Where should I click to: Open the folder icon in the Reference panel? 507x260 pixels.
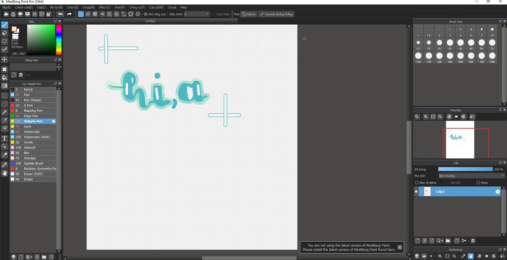tap(424, 256)
